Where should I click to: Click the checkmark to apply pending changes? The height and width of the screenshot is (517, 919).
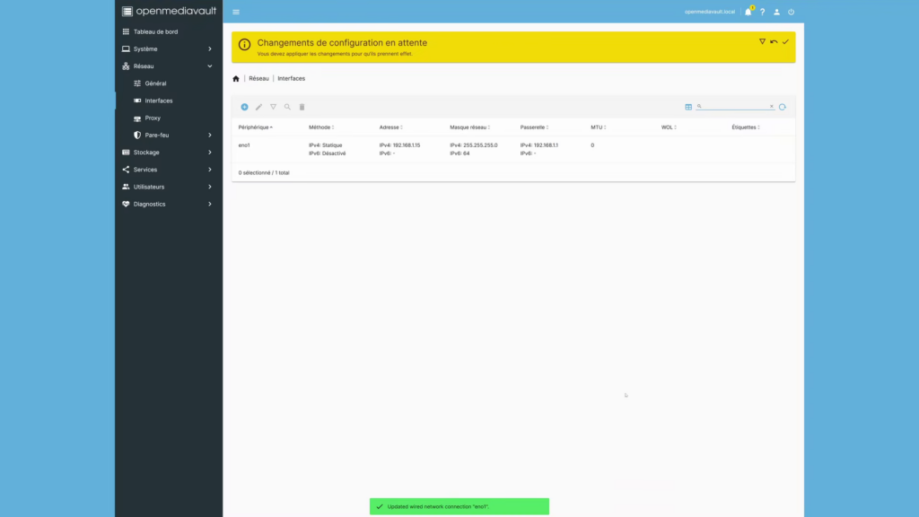click(785, 41)
